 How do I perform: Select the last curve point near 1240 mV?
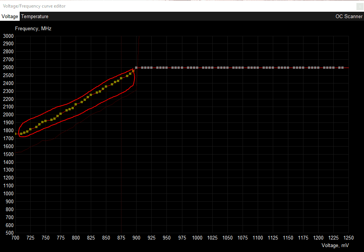pyautogui.click(x=342, y=68)
